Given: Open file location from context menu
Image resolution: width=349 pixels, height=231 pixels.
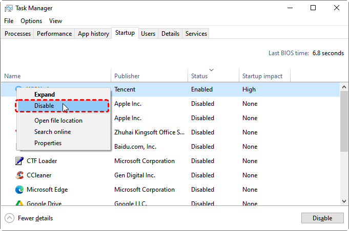Looking at the screenshot, I should 58,121.
